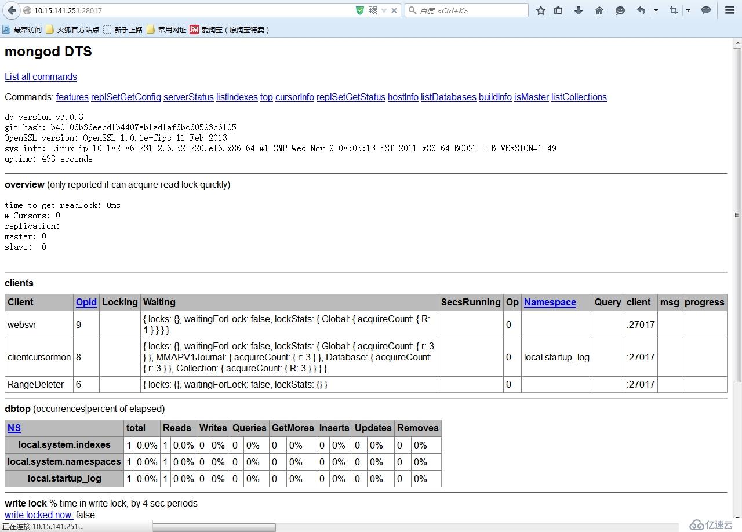Click local.startup_log row in dbtop table

click(x=64, y=479)
